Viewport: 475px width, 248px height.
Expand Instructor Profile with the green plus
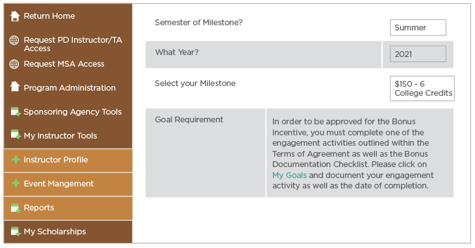click(x=16, y=159)
